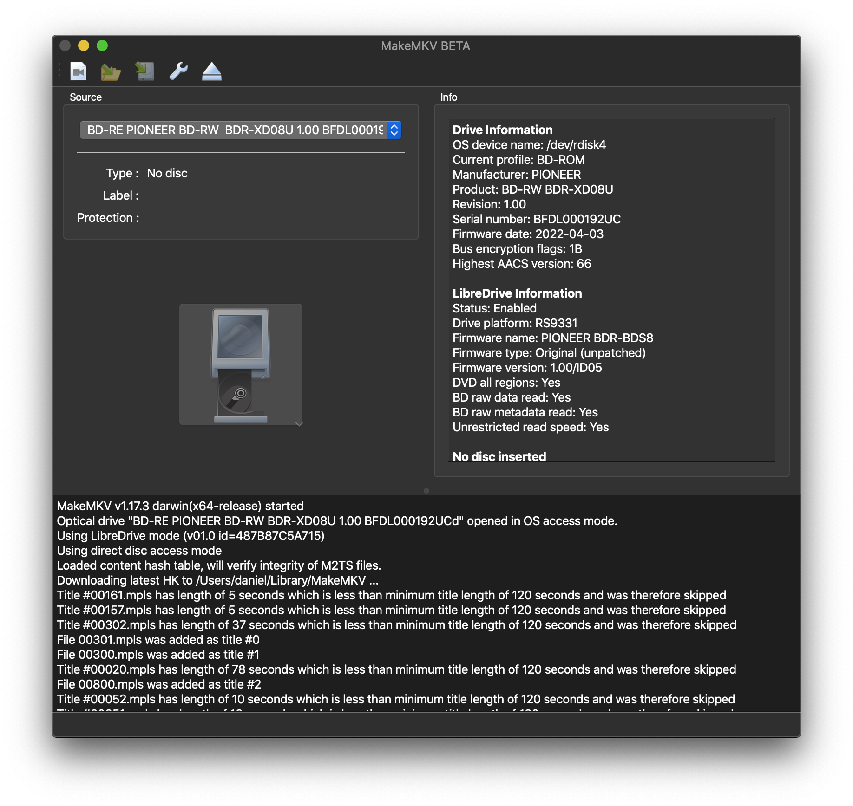Open video files via toolbar icon
The image size is (853, 806).
click(x=79, y=71)
